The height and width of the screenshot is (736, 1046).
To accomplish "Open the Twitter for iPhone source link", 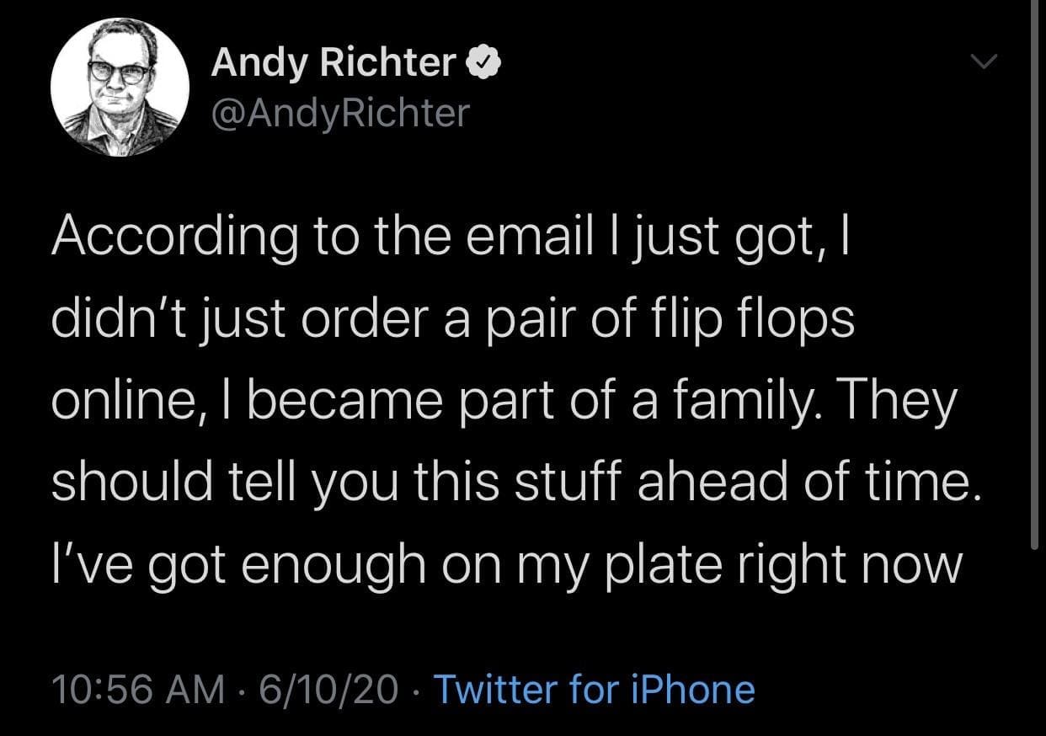I will pos(593,690).
